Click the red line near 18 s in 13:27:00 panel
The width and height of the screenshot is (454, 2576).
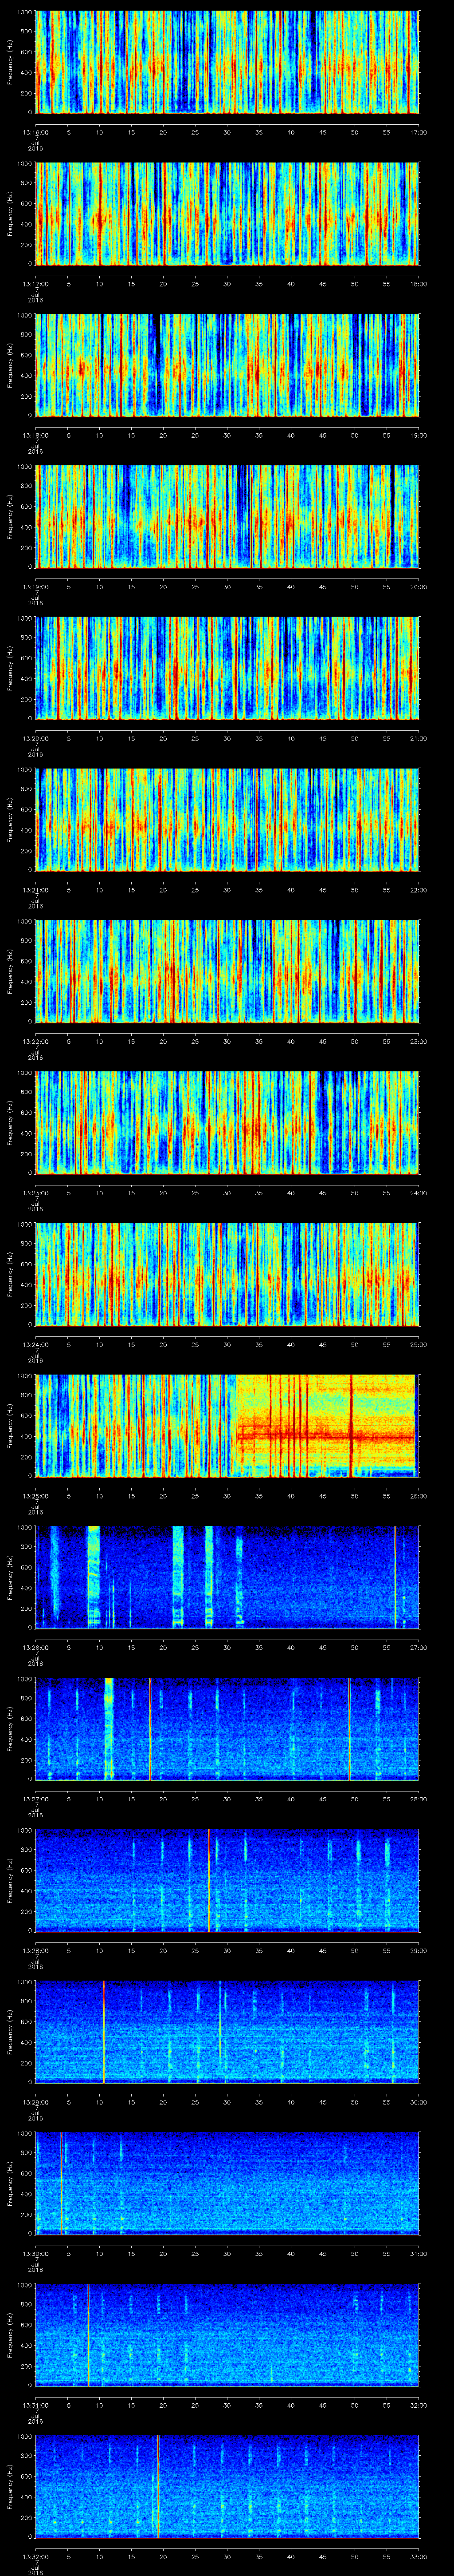click(150, 1728)
